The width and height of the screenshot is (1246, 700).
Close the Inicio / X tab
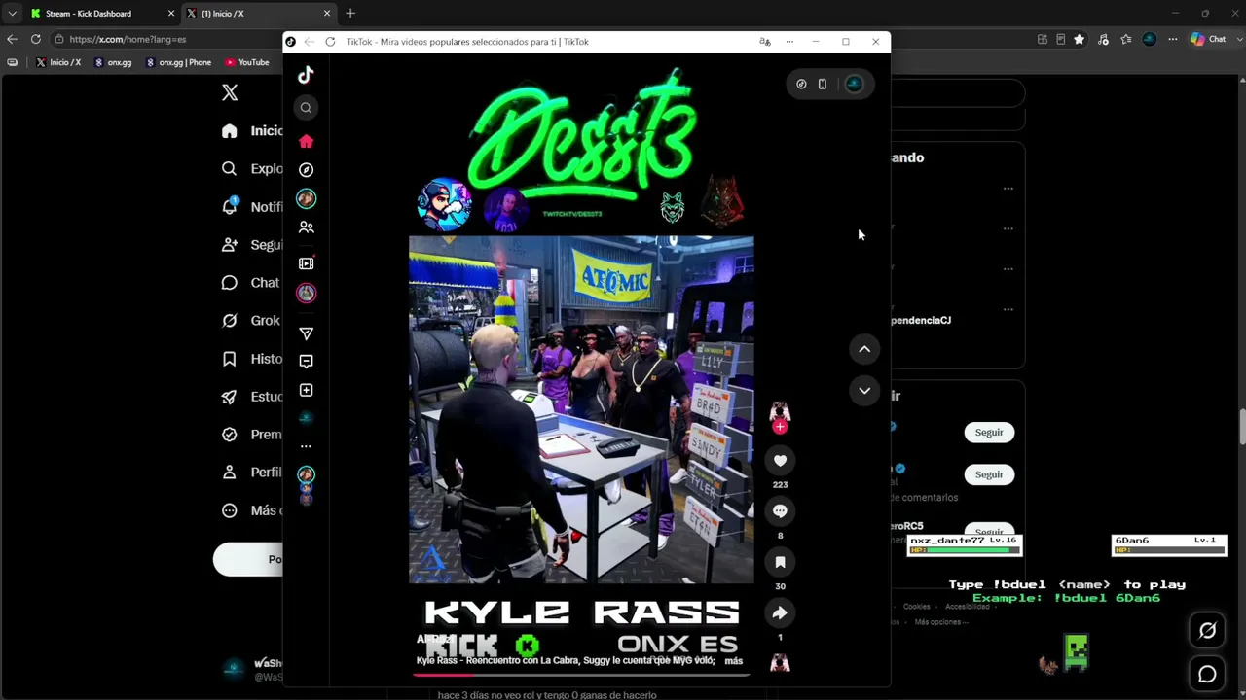click(327, 14)
